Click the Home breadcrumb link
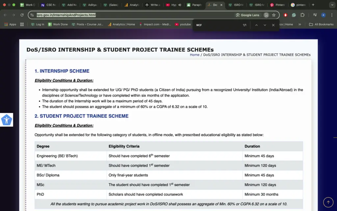The image size is (337, 211). click(194, 55)
